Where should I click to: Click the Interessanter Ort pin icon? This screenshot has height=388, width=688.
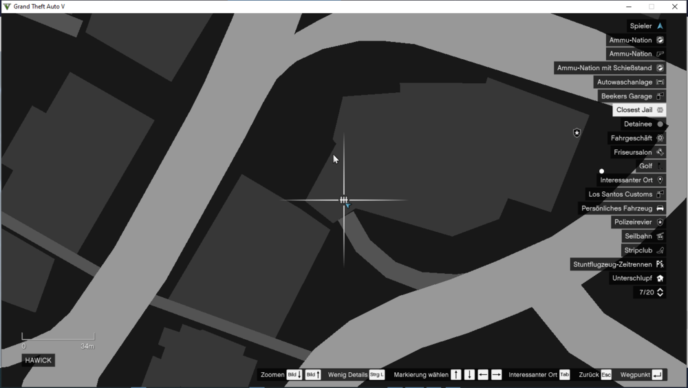tap(660, 180)
